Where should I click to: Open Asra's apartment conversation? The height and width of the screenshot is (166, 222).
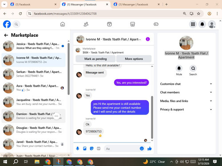click(33, 88)
